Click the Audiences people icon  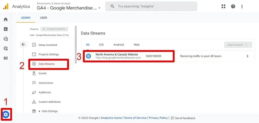pos(34,92)
